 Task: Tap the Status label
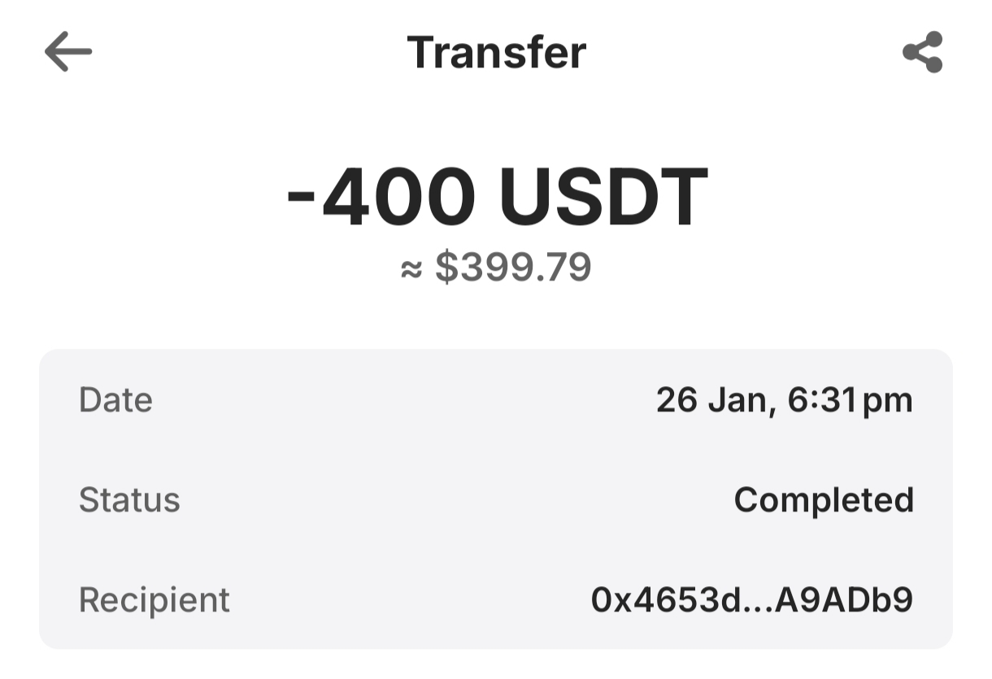pos(129,500)
